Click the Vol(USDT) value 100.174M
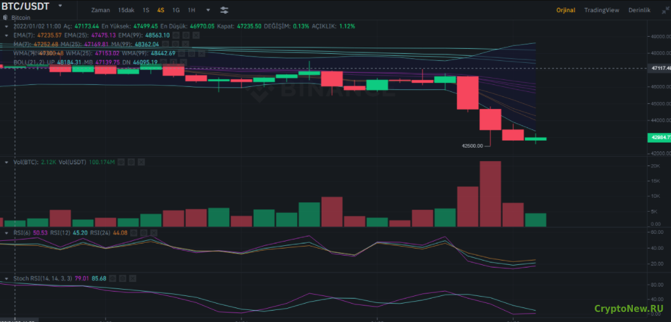Viewport: 671px width, 322px height. click(x=103, y=162)
